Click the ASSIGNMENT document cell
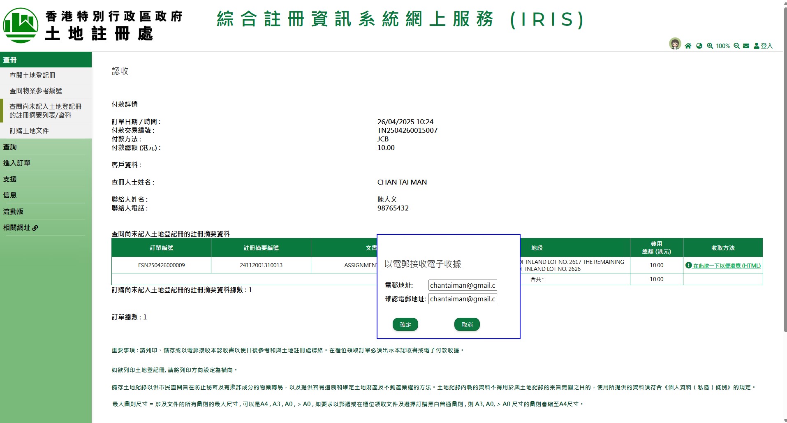Image resolution: width=787 pixels, height=423 pixels. tap(361, 265)
